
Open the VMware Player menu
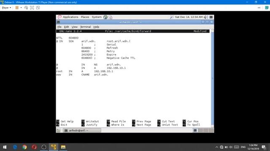pos(6,8)
